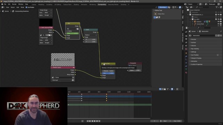The image size is (223, 125).
Task: Open the Modifier wrench properties tab
Action: (x=186, y=56)
